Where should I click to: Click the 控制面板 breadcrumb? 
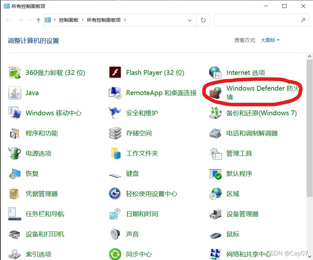(69, 20)
